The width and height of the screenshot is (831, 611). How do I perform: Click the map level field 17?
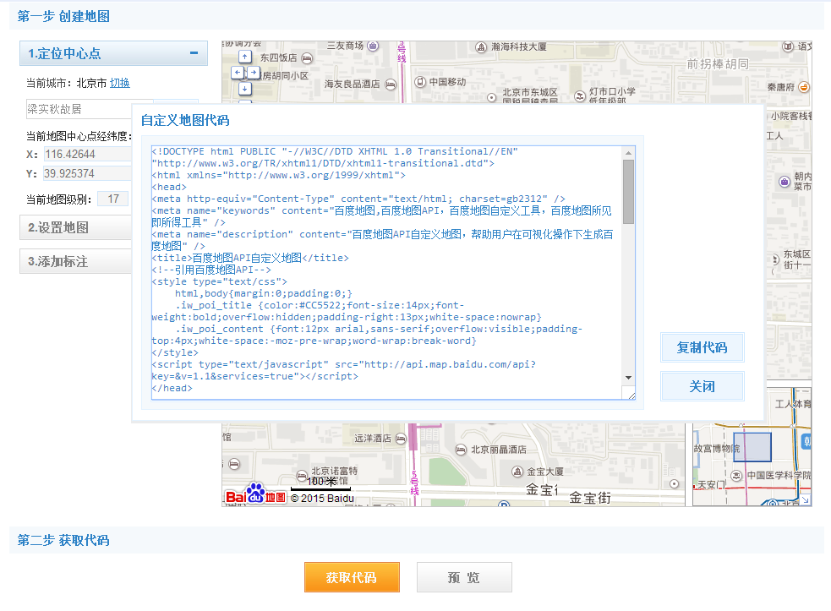113,199
